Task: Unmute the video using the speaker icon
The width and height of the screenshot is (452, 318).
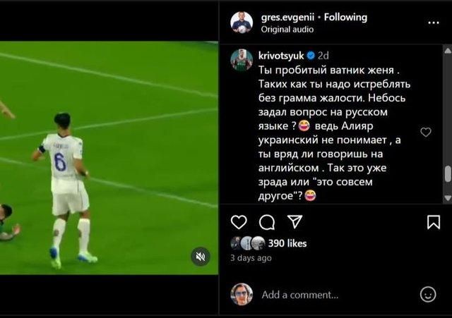Action: click(x=201, y=256)
